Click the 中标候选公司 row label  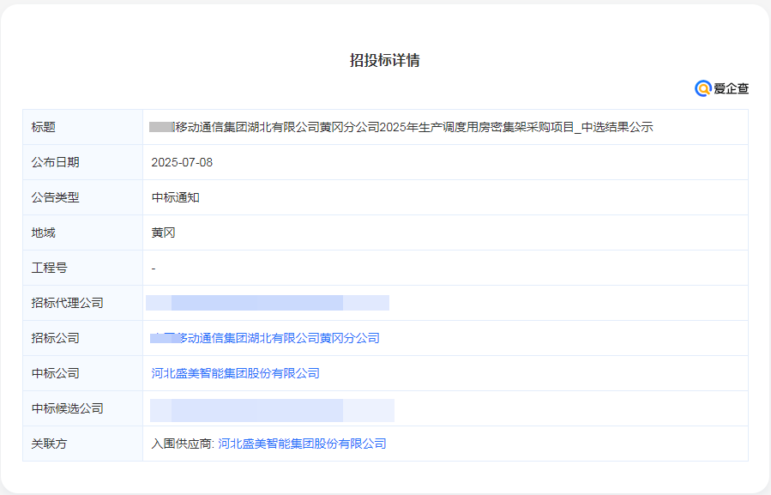point(68,408)
